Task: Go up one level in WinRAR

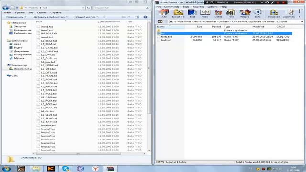Action: [x=160, y=21]
